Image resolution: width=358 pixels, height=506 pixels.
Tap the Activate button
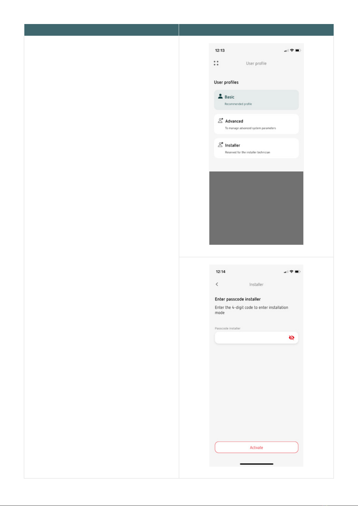pos(256,447)
